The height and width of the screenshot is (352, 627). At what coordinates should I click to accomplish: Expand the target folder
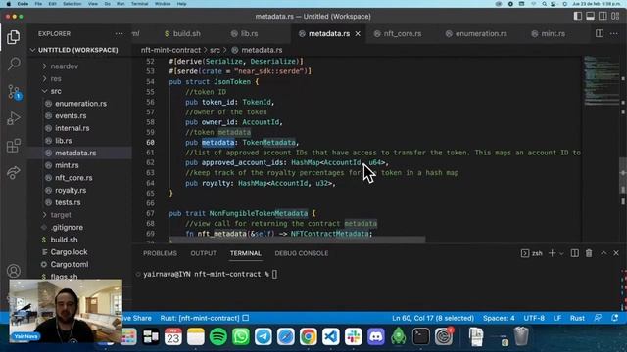pyautogui.click(x=61, y=215)
